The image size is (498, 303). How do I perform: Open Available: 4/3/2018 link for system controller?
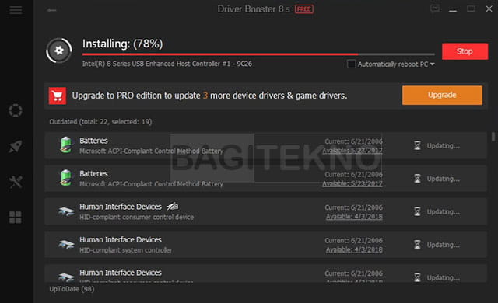tap(354, 249)
